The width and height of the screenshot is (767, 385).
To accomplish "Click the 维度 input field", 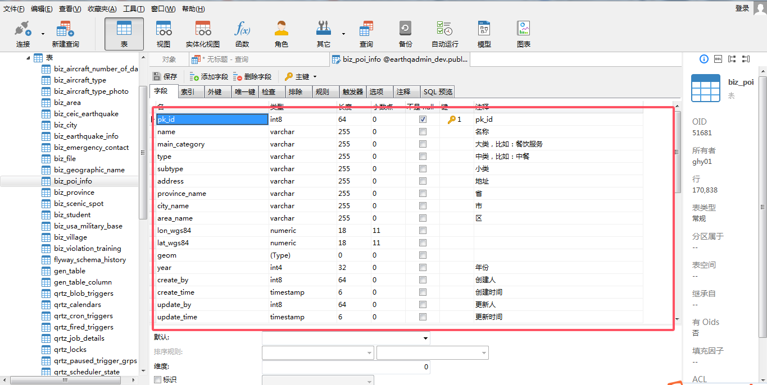I will (x=346, y=367).
